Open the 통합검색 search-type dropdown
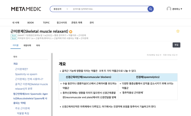This screenshot has width=191, height=116. 61,9
